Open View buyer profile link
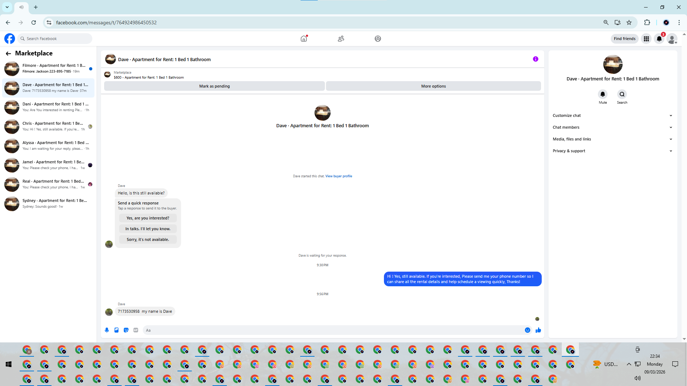 [338, 176]
